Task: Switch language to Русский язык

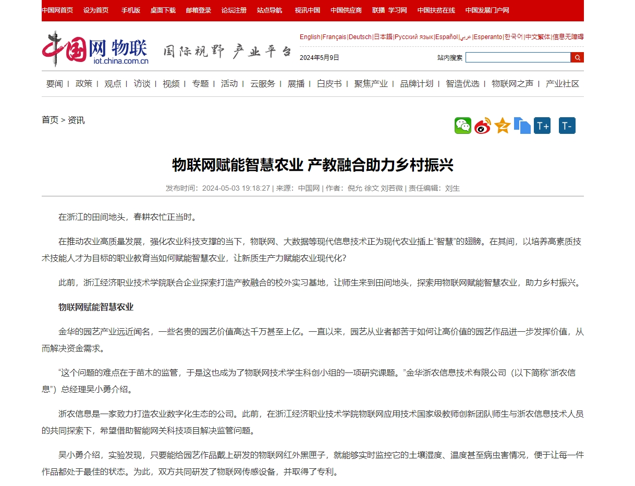Action: click(x=414, y=37)
